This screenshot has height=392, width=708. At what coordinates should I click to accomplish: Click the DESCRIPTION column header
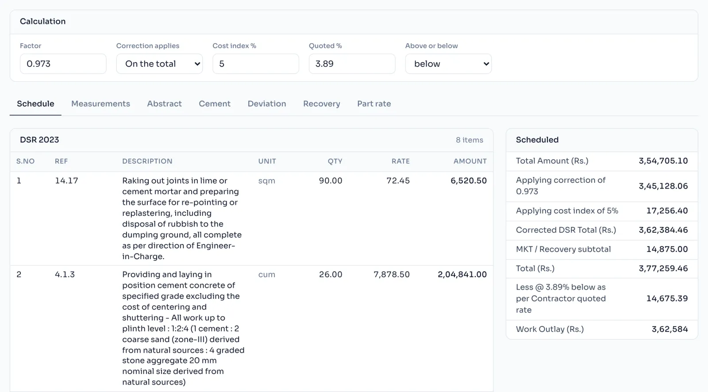[x=147, y=161]
